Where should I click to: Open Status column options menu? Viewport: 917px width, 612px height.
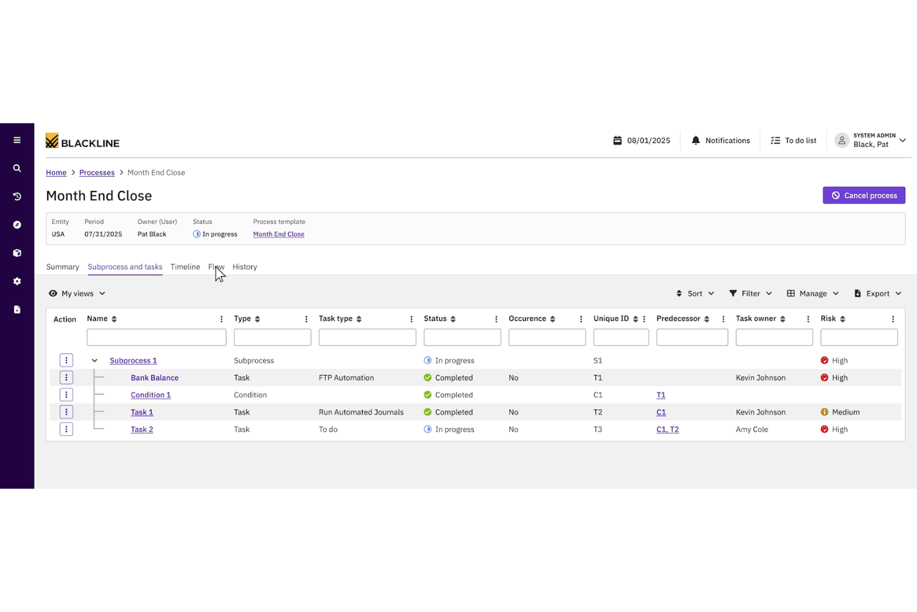click(x=496, y=319)
